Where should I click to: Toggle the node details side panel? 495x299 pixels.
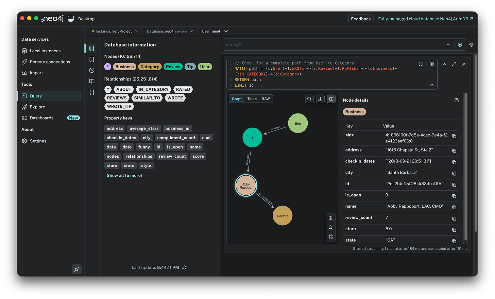[x=331, y=99]
